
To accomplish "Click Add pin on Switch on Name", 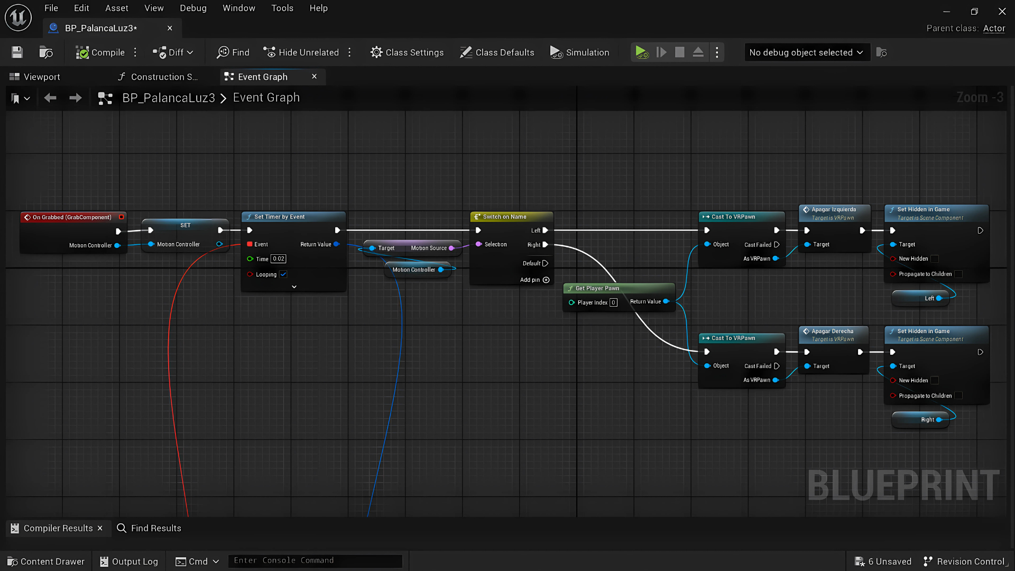I will 534,280.
